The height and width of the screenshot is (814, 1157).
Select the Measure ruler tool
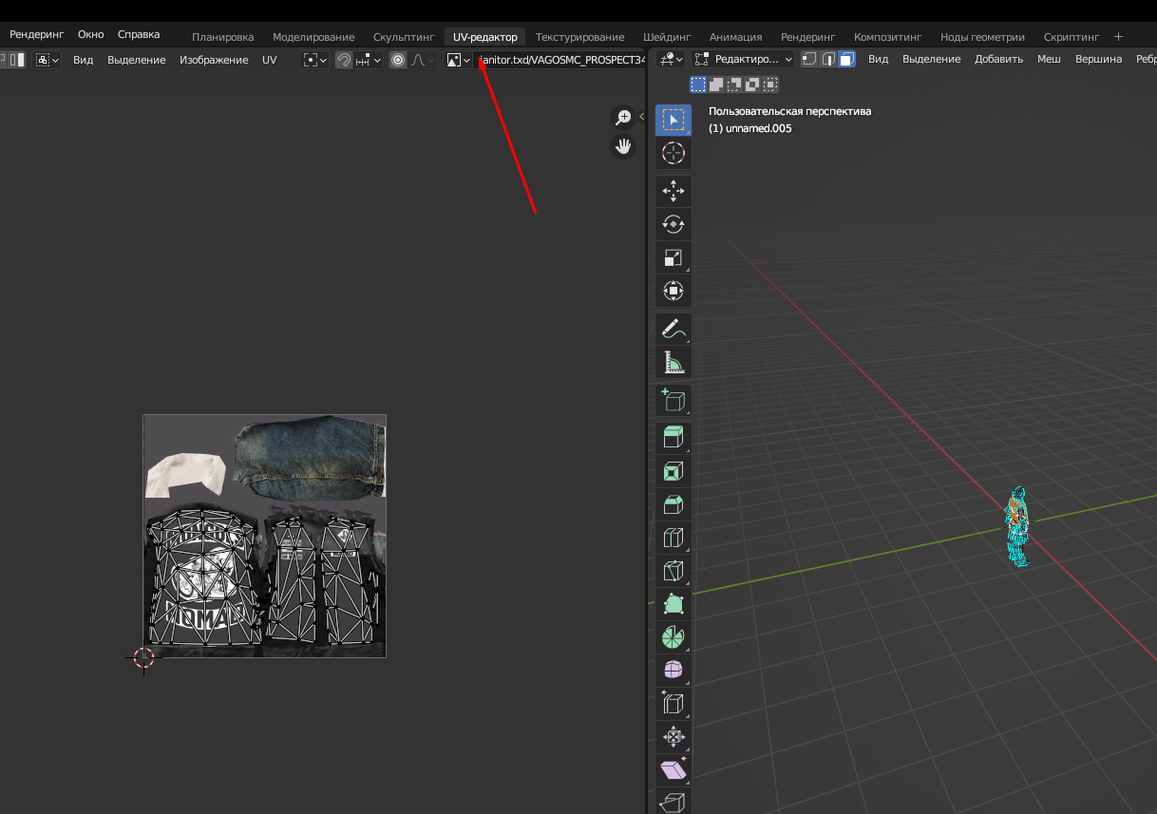[x=673, y=362]
